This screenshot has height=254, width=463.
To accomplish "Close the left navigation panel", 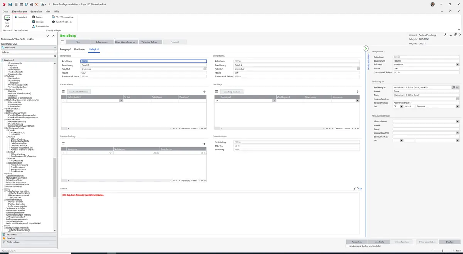I will pyautogui.click(x=53, y=36).
